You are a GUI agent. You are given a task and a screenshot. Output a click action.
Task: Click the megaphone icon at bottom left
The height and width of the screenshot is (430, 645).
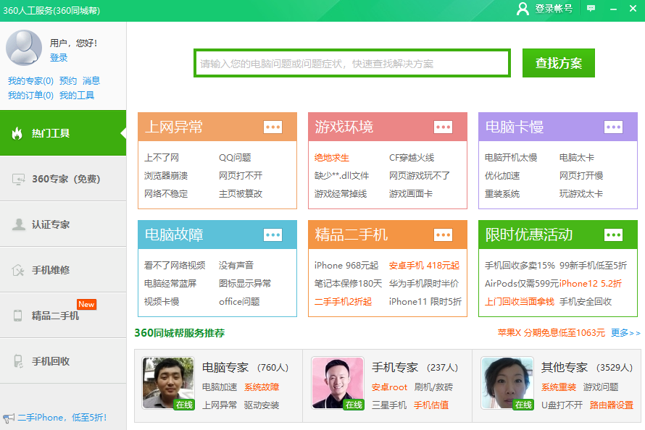[8, 418]
